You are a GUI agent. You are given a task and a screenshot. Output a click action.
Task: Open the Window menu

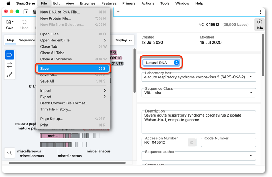coord(182,3)
